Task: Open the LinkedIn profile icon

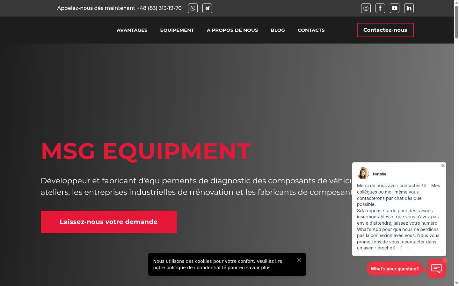Action: (x=409, y=8)
